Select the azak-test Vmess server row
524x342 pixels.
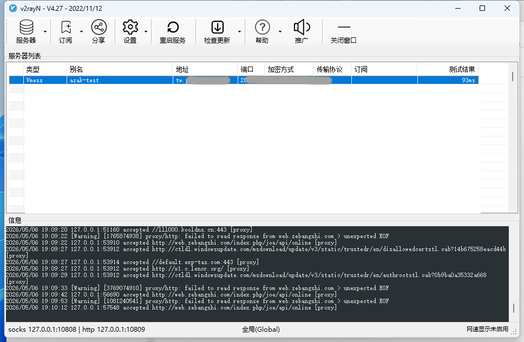coord(244,80)
